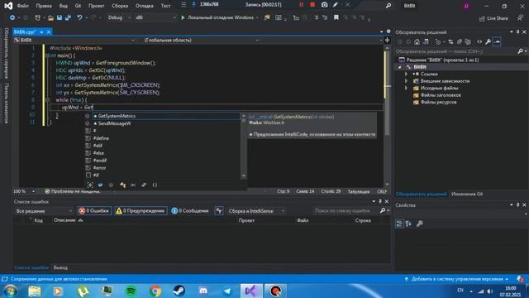Screen dimensions: 529x298
Task: Expand the Внешние зависимости node
Action: click(406, 81)
